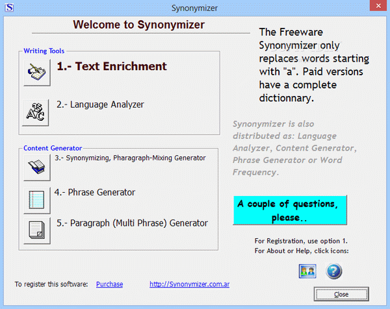The image size is (390, 309).
Task: Click the '1.- Text Enrichment' label
Action: (x=112, y=66)
